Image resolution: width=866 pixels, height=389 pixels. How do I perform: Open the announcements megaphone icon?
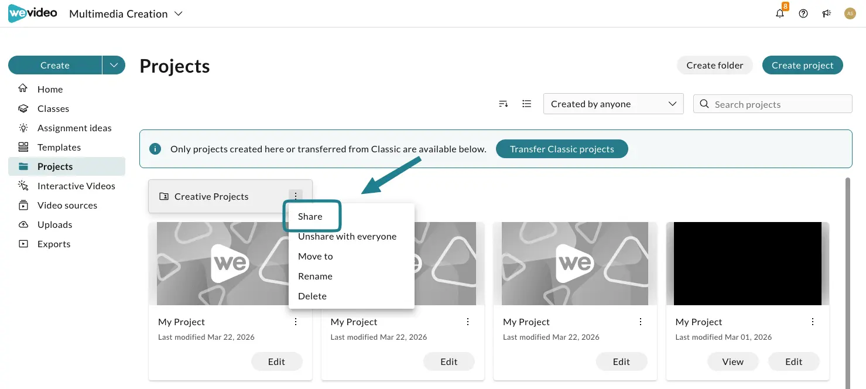pos(827,13)
